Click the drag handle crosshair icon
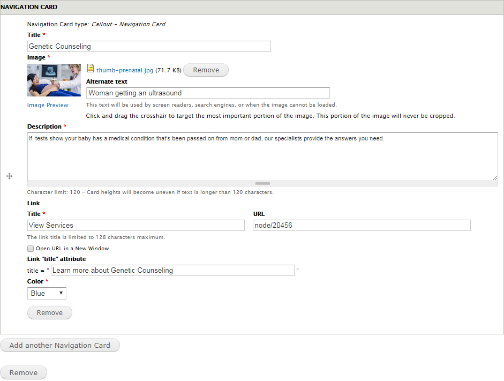 click(x=9, y=176)
